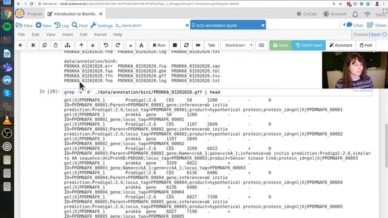This screenshot has width=388, height=218.
Task: Open Find in project
Action: (x=79, y=25)
